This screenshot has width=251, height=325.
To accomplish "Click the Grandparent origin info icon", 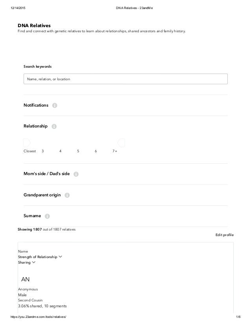I will (x=67, y=195).
